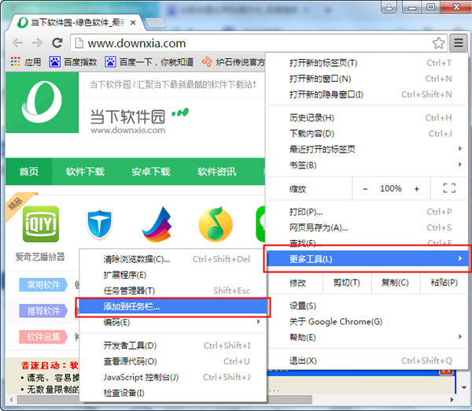This screenshot has width=472, height=411.
Task: Open the 软件下载 navigation tab
Action: point(85,172)
